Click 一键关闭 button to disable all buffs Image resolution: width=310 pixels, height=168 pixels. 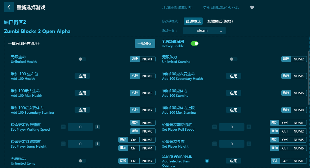pos(145,43)
